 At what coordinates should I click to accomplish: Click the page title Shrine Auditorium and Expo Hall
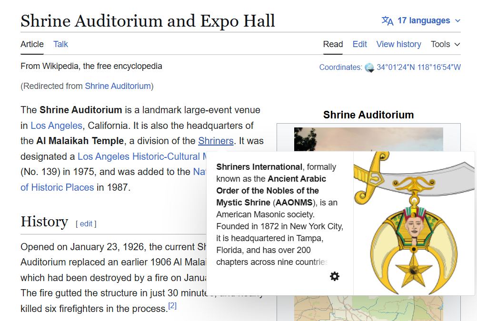148,21
